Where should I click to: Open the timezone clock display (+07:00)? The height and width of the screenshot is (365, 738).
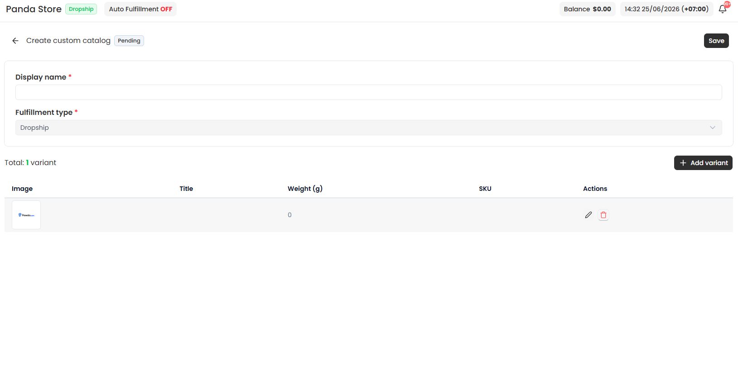click(667, 9)
